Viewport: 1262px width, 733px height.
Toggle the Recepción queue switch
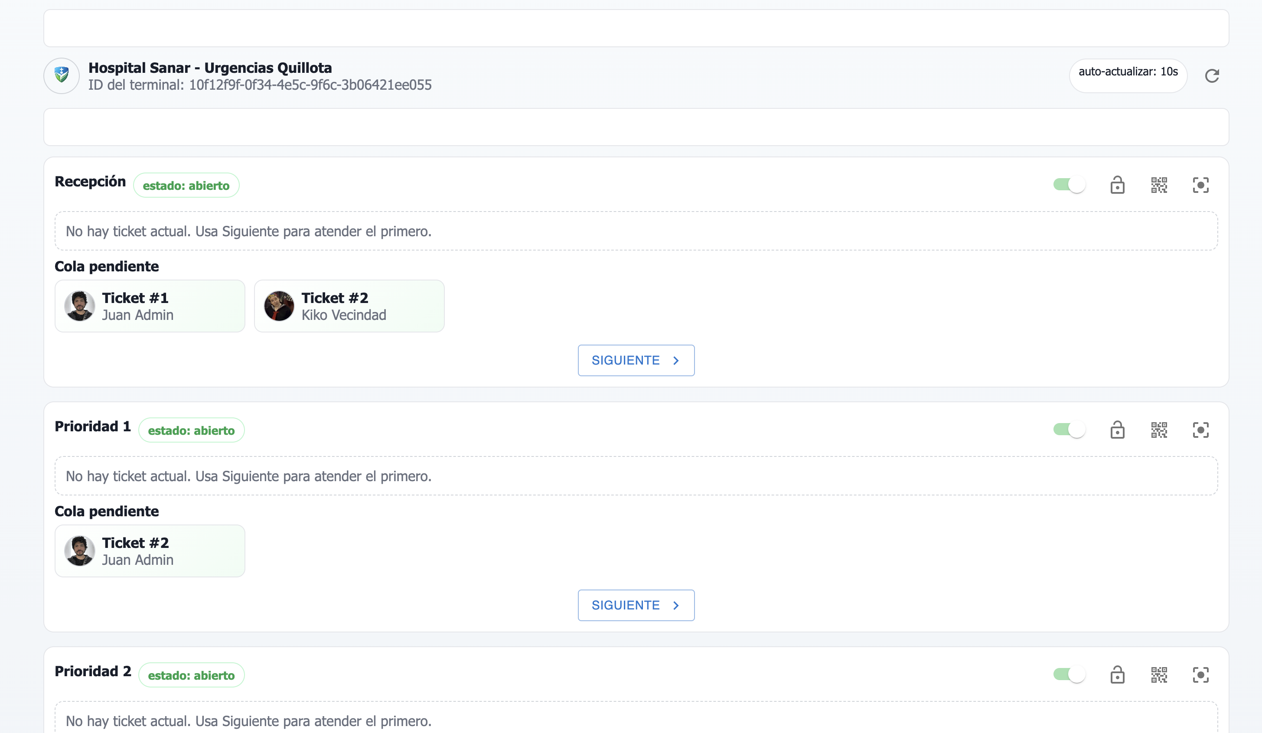1069,185
